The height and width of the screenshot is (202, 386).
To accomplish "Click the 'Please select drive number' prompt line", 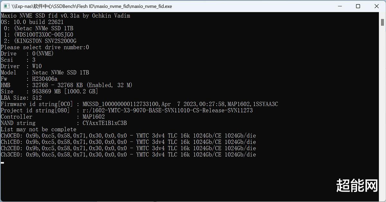I will click(x=45, y=47).
